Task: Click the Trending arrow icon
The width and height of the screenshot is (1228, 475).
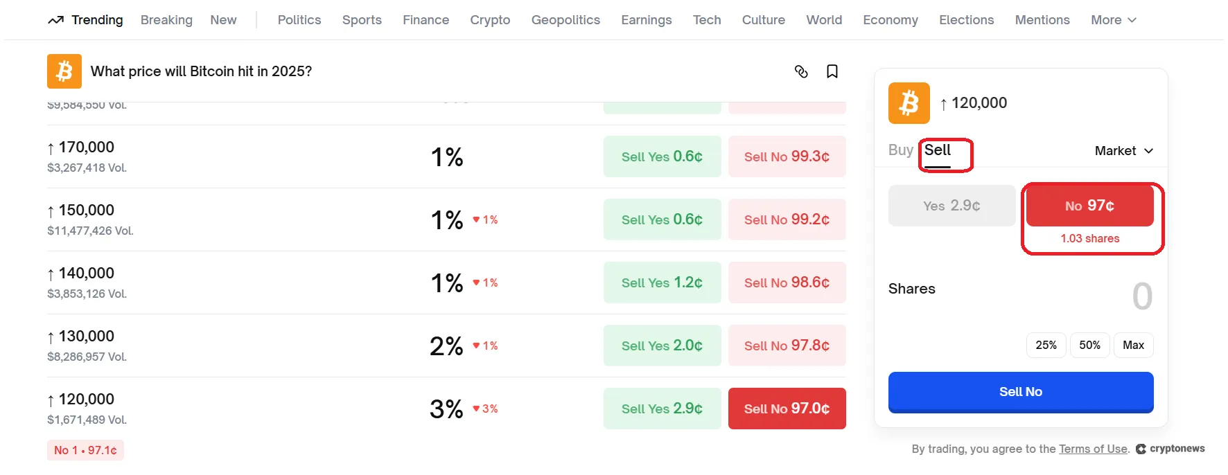Action: click(x=55, y=20)
